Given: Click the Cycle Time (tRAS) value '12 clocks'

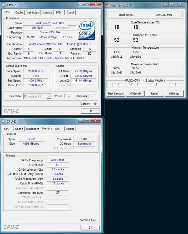Looking at the screenshot, I should (58, 183).
